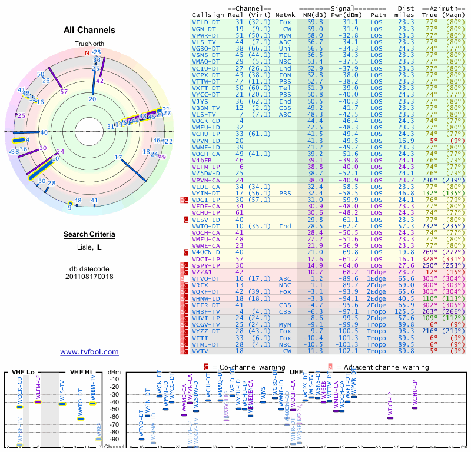Screen dimensions: 471x452
Task: Select the WOCK-CD marker in VHF Lo chart
Action: (x=19, y=406)
